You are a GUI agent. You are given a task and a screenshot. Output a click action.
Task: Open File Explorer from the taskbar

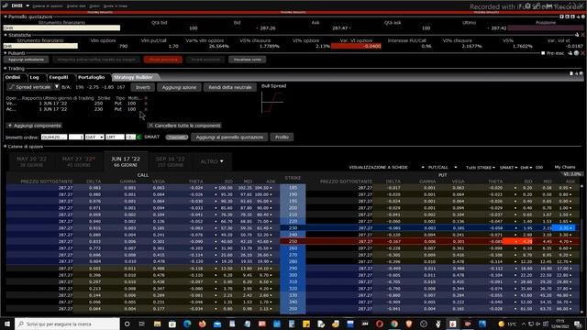point(157,324)
